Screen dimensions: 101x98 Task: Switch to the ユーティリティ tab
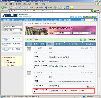(x=74, y=44)
